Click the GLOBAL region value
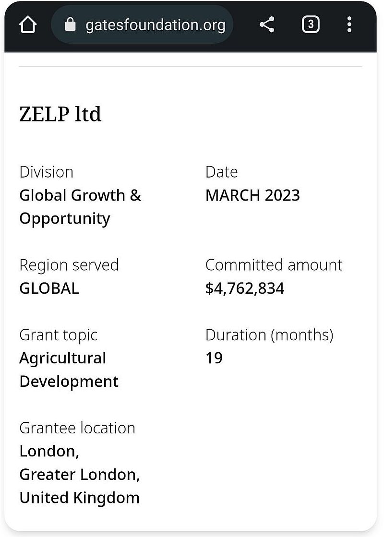This screenshot has height=537, width=384. [x=49, y=288]
